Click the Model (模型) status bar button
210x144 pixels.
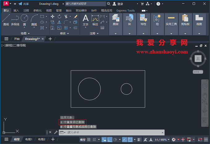[83, 140]
